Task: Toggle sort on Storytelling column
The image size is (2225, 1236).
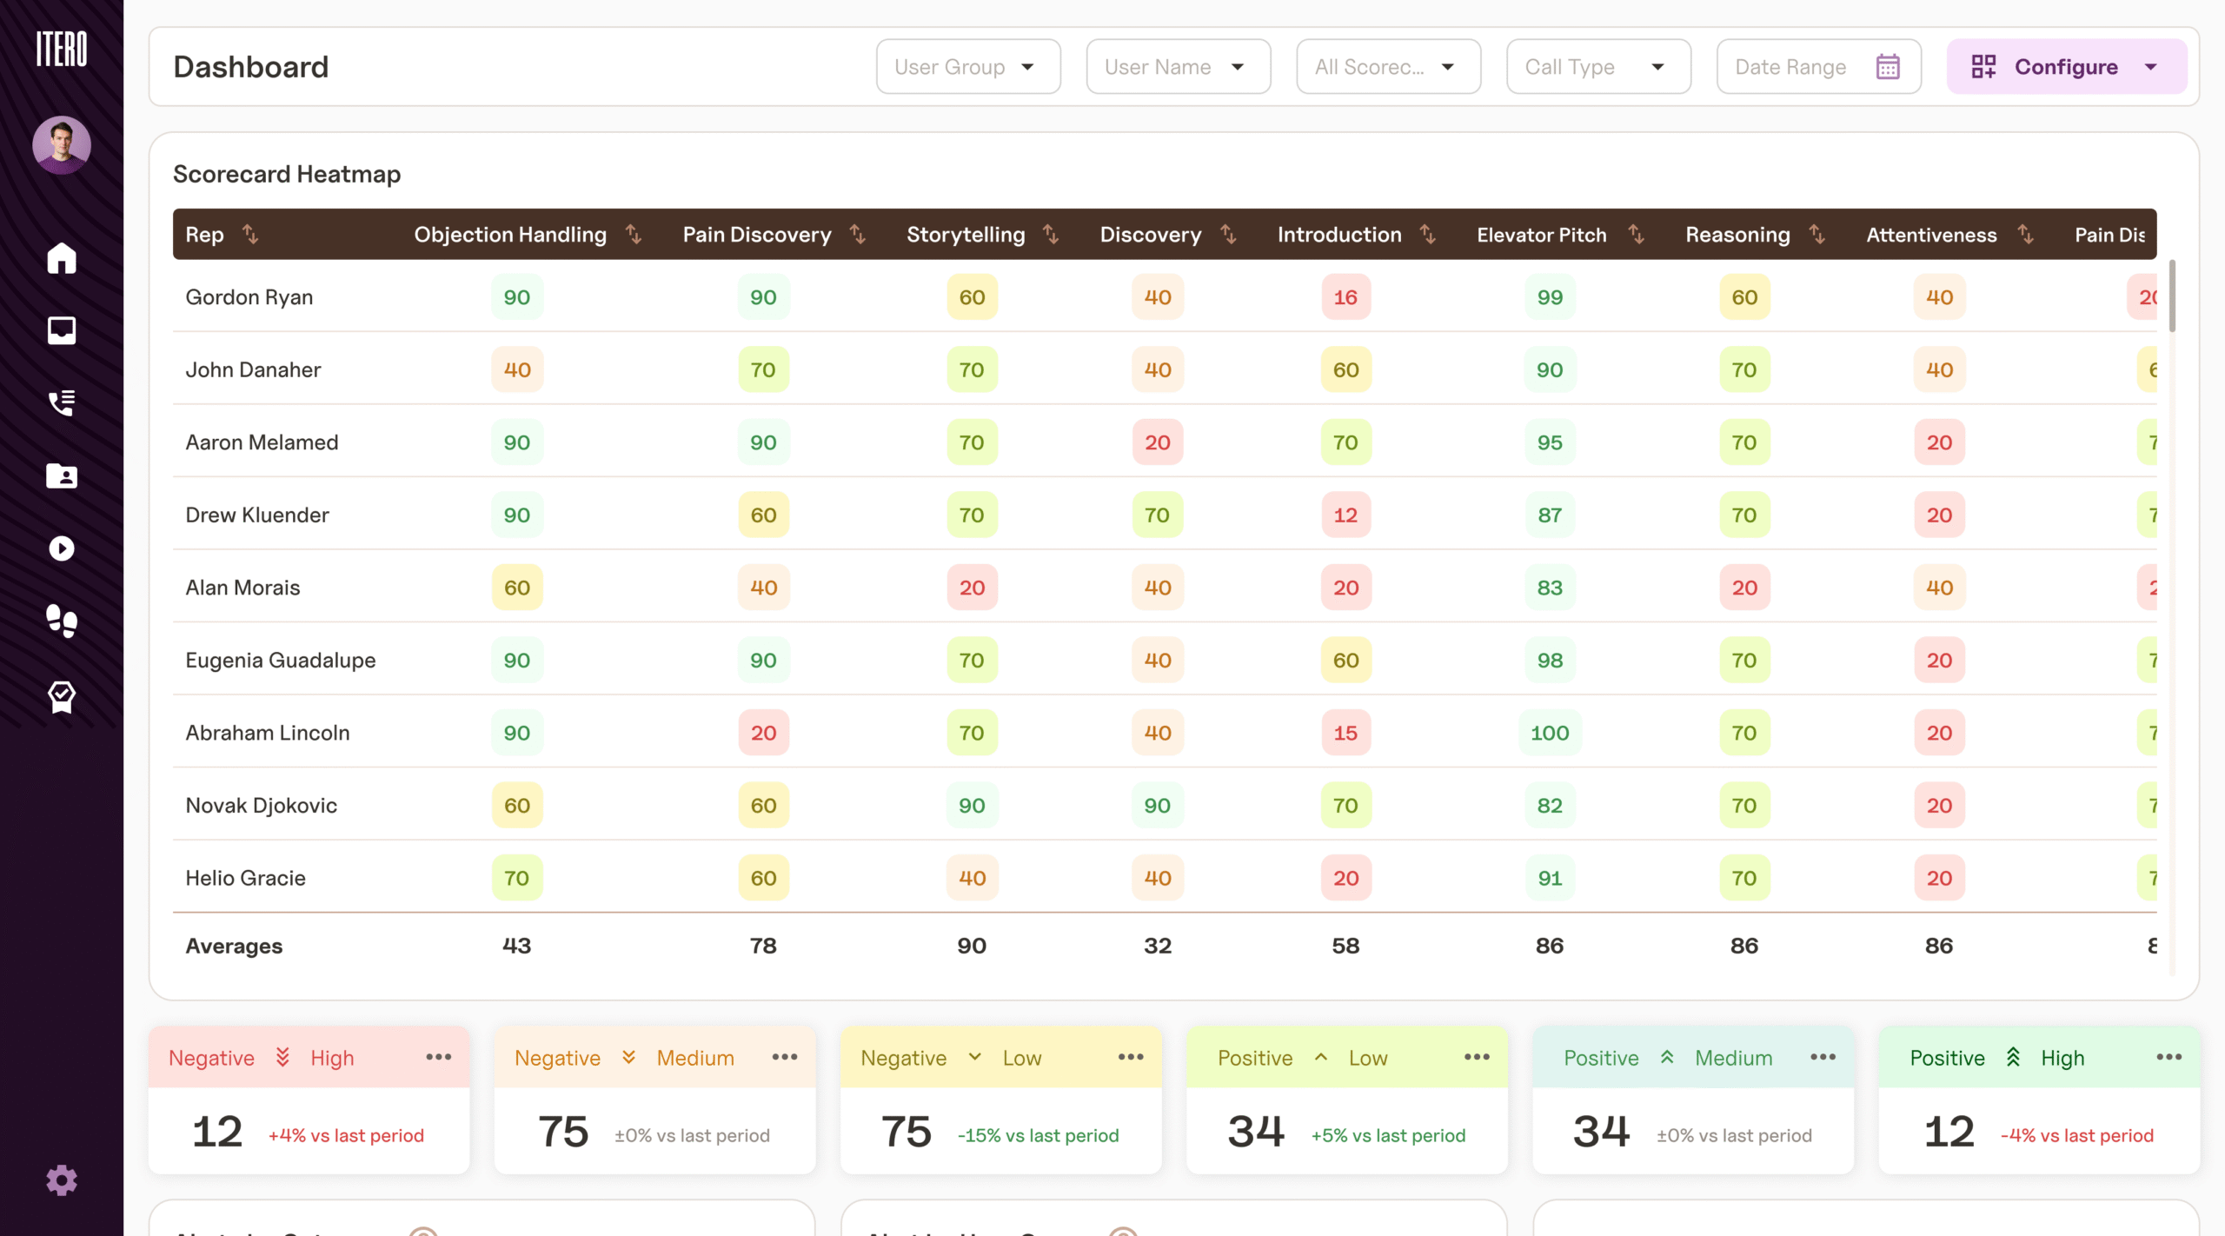Action: pyautogui.click(x=1051, y=235)
